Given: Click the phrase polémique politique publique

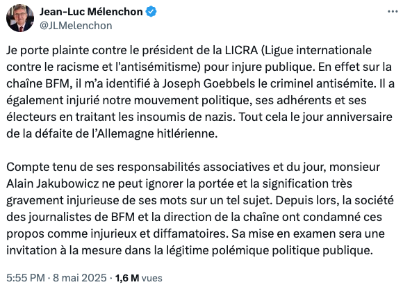Looking at the screenshot, I should pyautogui.click(x=292, y=250).
